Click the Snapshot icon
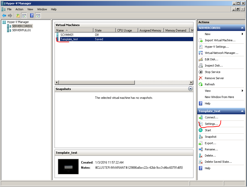 pos(201,137)
